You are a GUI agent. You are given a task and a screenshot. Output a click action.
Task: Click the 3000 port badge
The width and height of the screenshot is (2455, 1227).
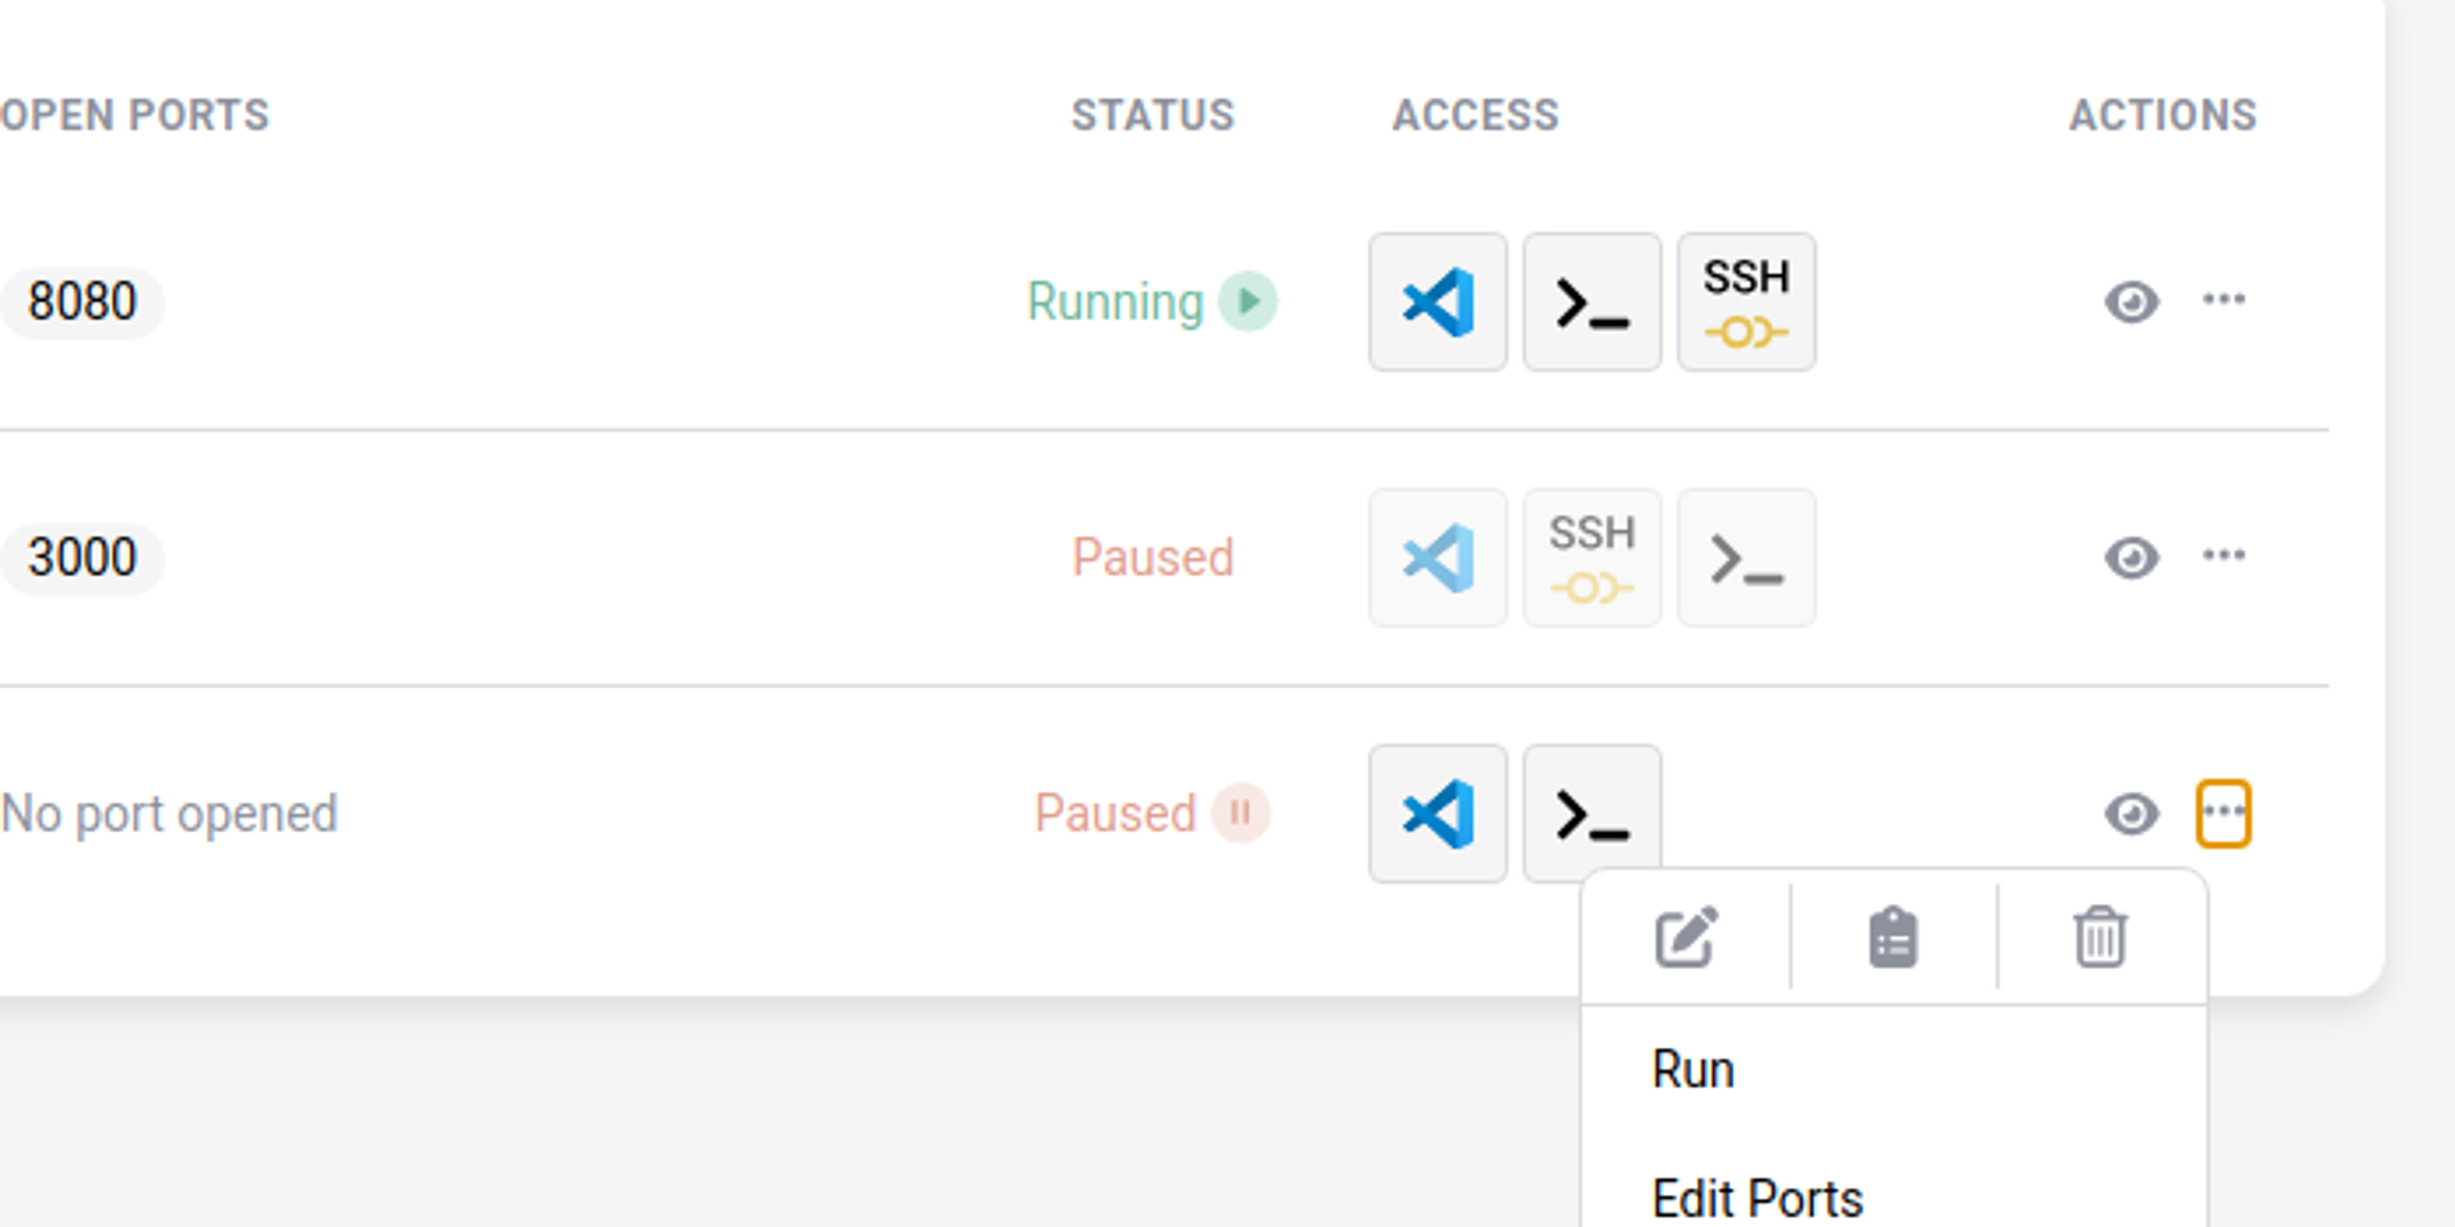(81, 555)
